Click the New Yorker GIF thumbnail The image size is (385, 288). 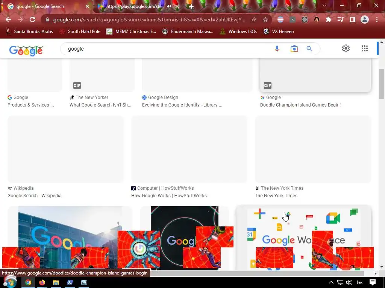[102, 75]
